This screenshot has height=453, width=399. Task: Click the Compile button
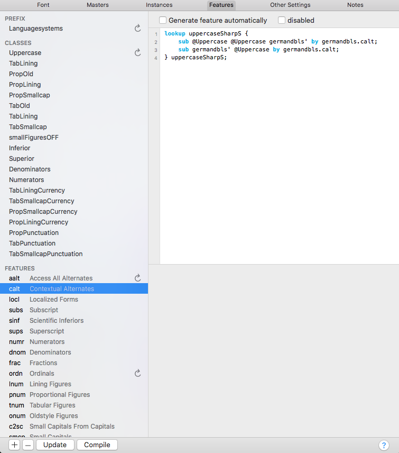pos(97,445)
